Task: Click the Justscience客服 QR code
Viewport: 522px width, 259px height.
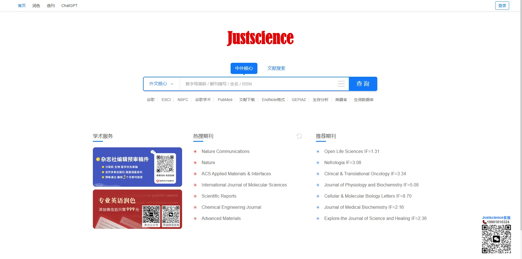Action: pyautogui.click(x=496, y=239)
